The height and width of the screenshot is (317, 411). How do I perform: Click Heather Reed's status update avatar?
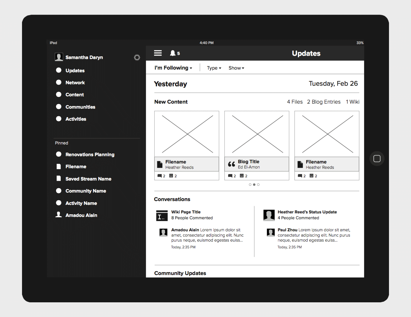point(269,215)
